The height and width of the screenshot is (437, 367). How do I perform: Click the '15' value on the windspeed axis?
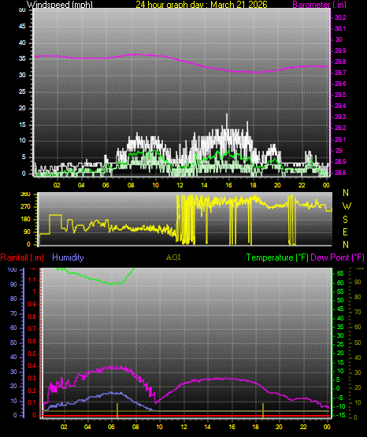[x=22, y=124]
